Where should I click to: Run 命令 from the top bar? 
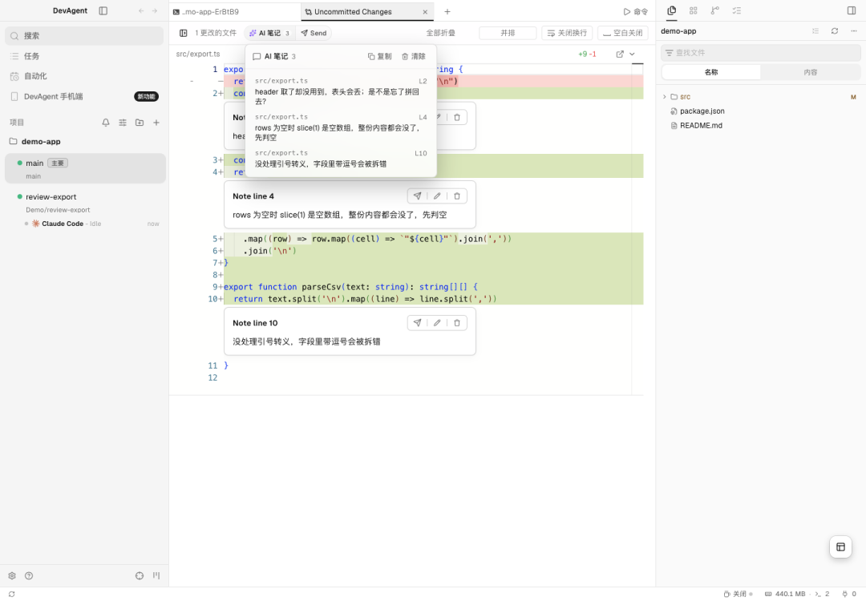point(635,11)
